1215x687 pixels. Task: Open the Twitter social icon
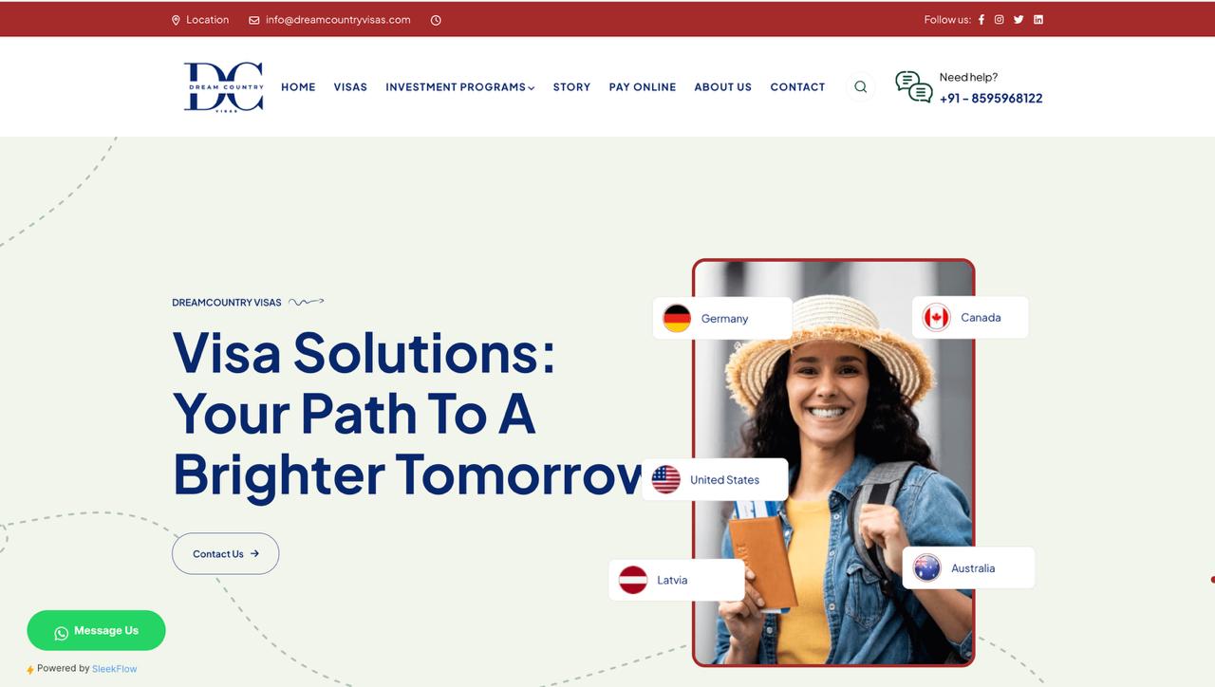pyautogui.click(x=1019, y=19)
